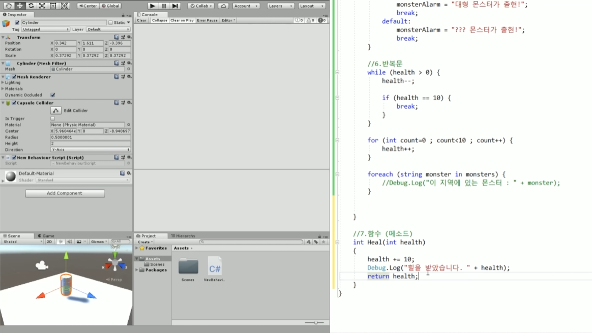Toggle Global coordinate mode
The width and height of the screenshot is (592, 333).
pos(110,6)
